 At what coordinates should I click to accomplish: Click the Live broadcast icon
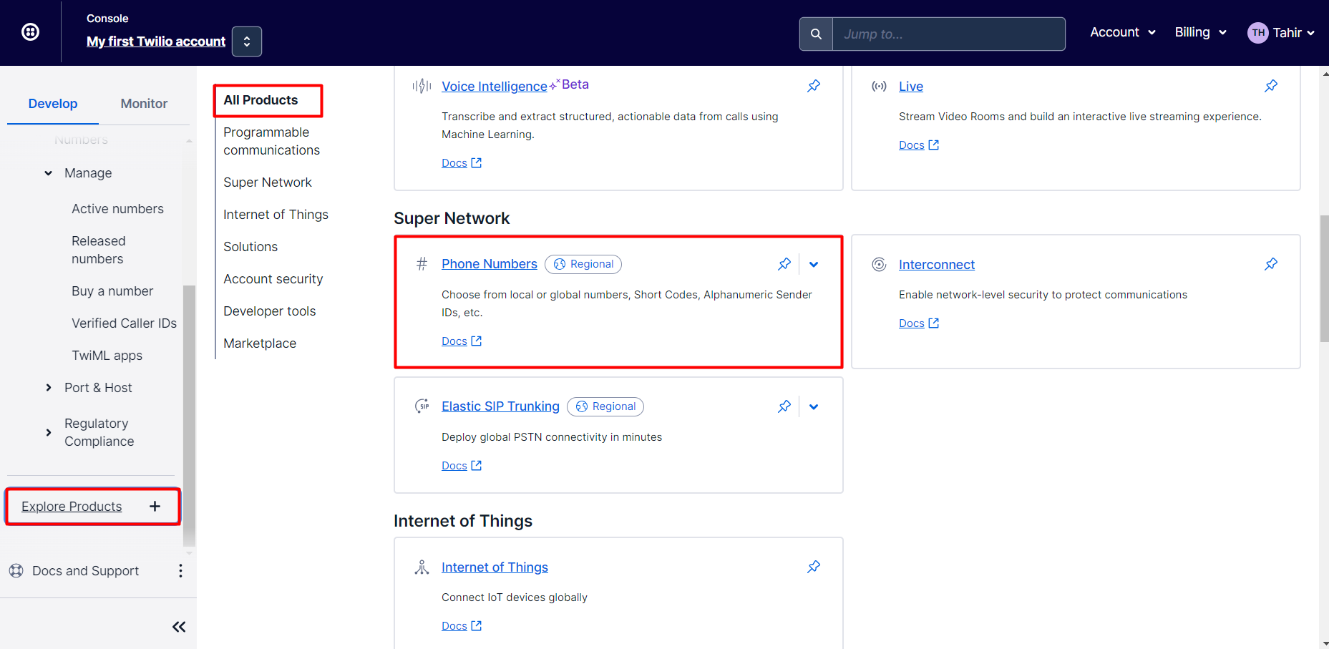click(x=879, y=87)
